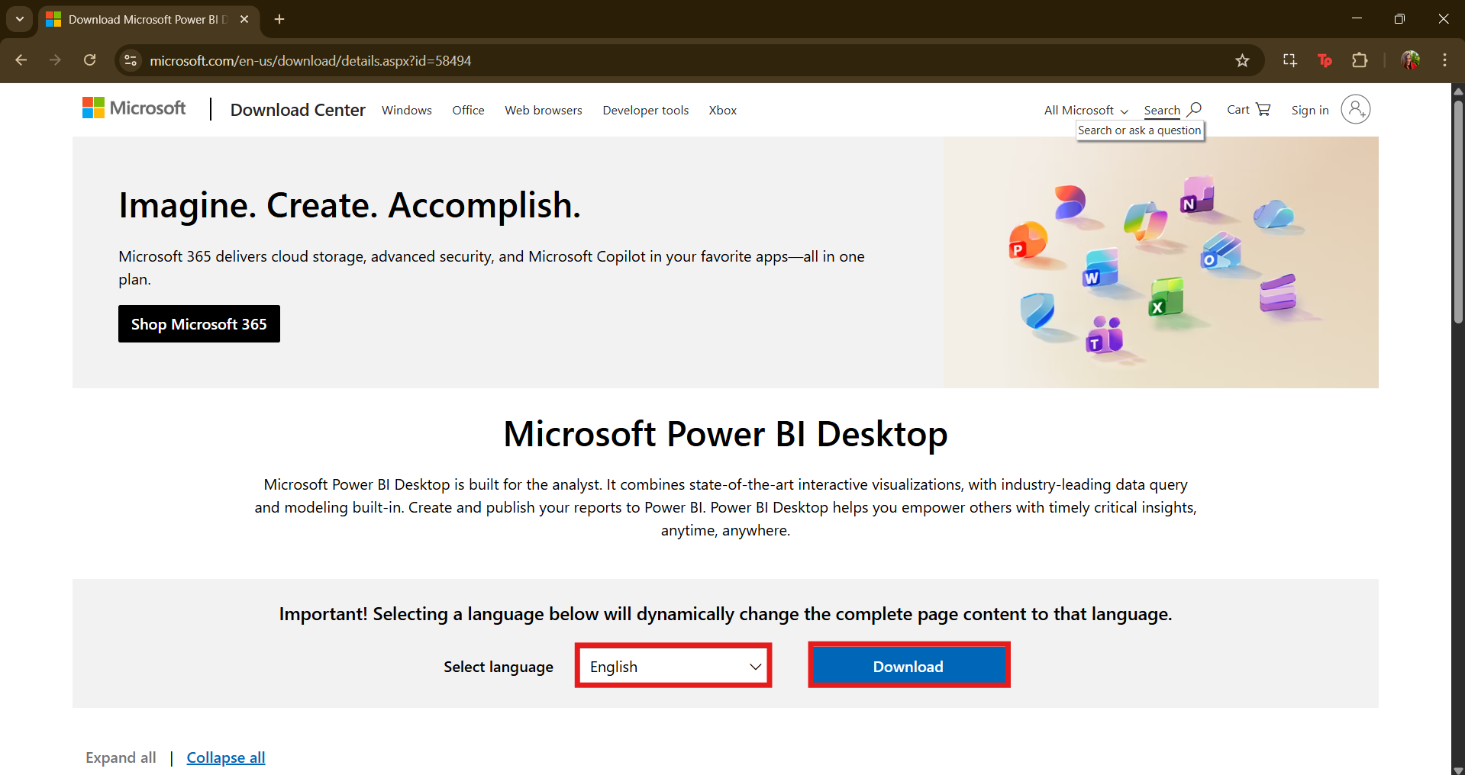
Task: Open the Windows menu item
Action: (407, 111)
